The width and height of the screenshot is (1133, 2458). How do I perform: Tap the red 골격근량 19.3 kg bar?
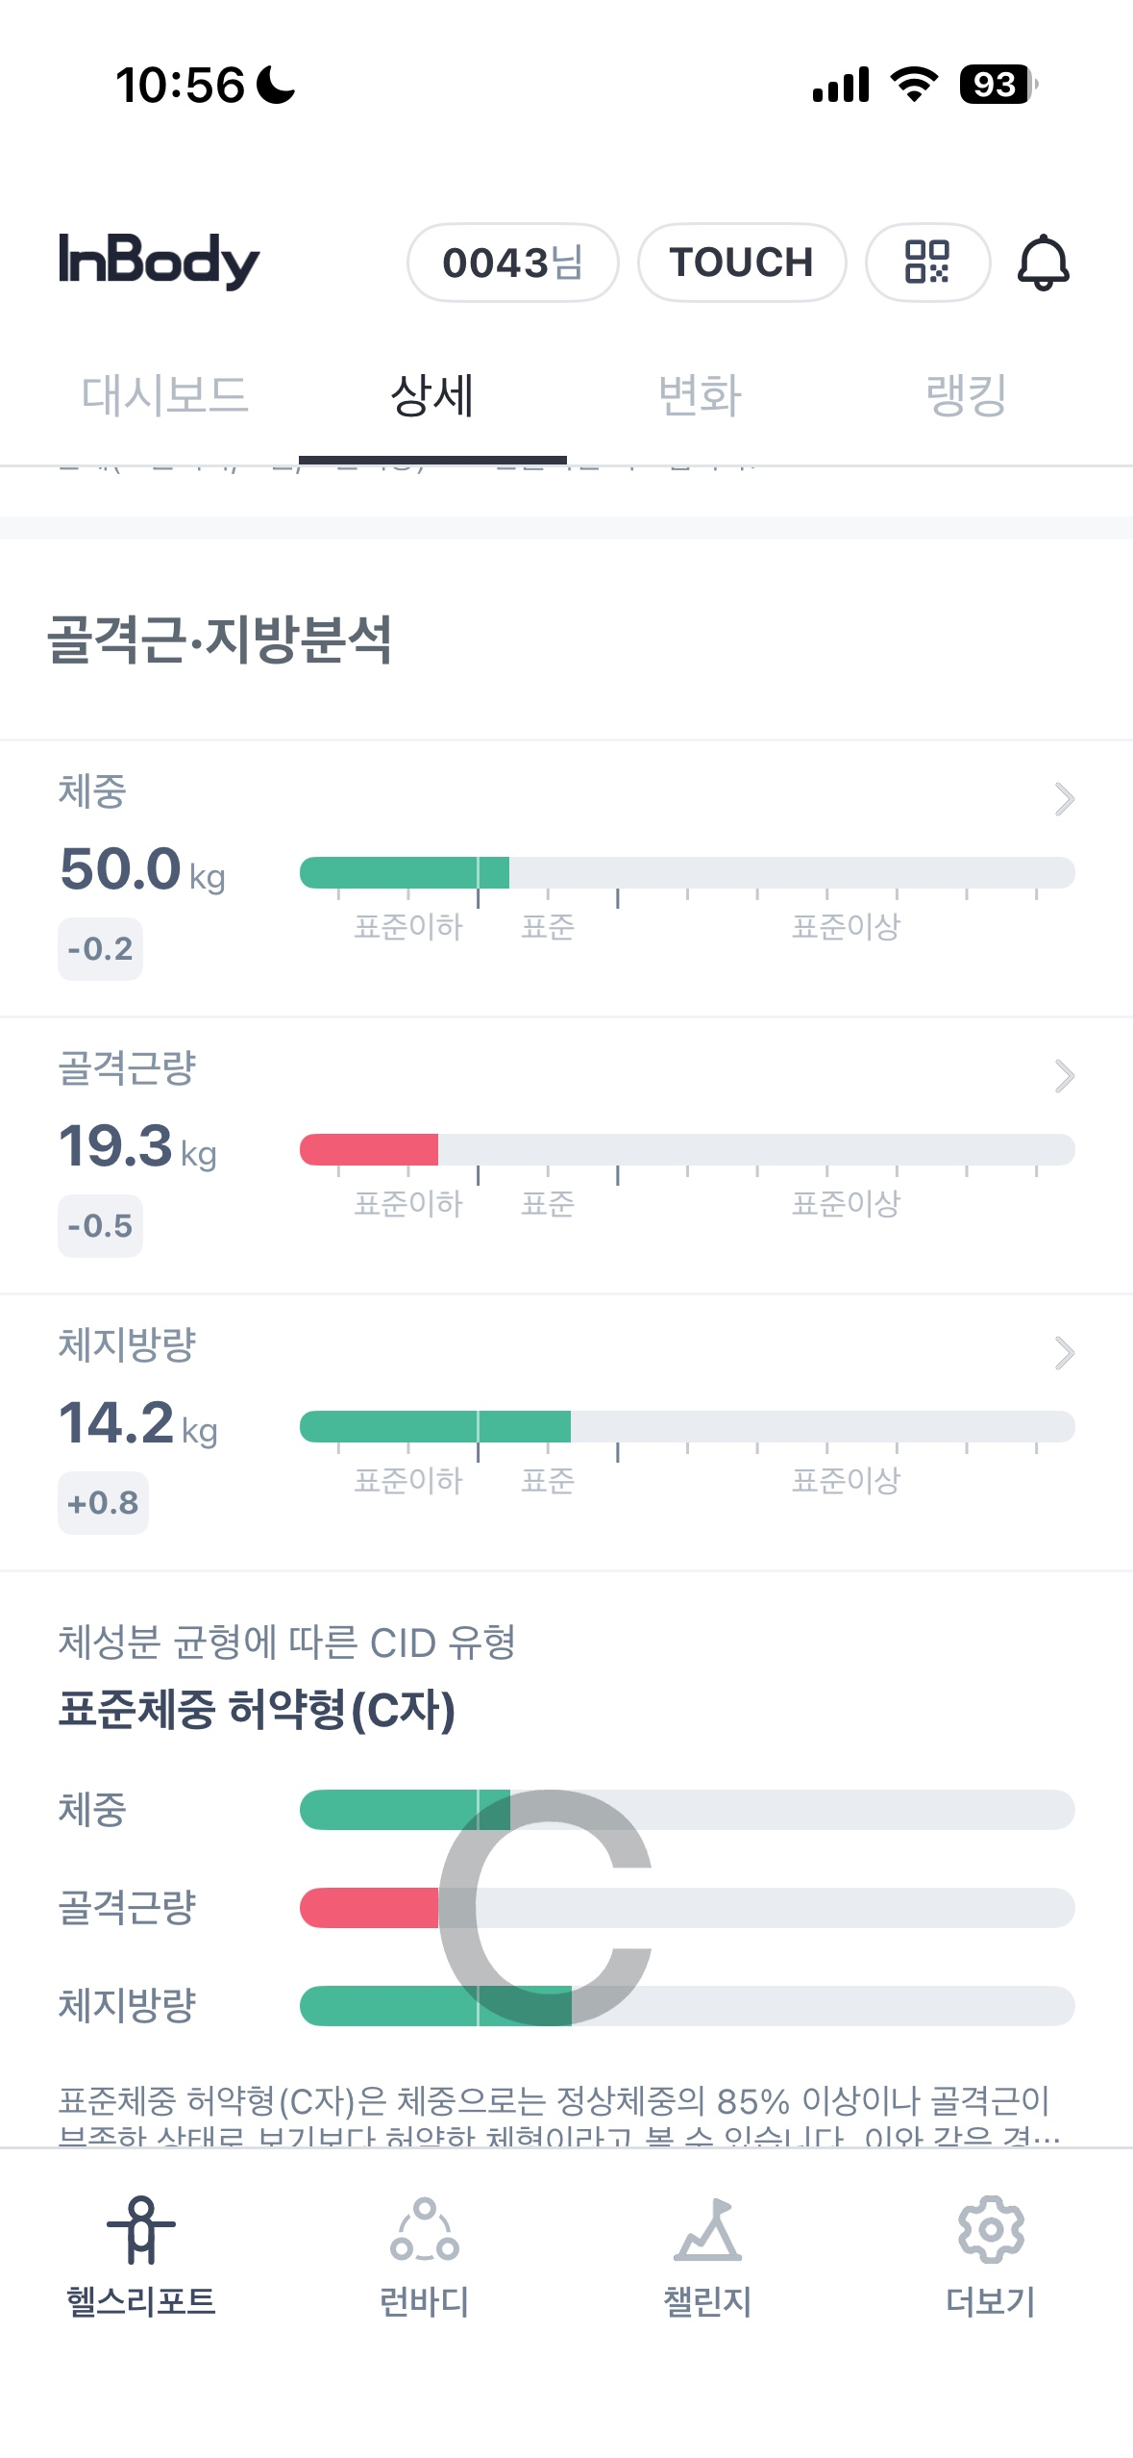point(369,1149)
